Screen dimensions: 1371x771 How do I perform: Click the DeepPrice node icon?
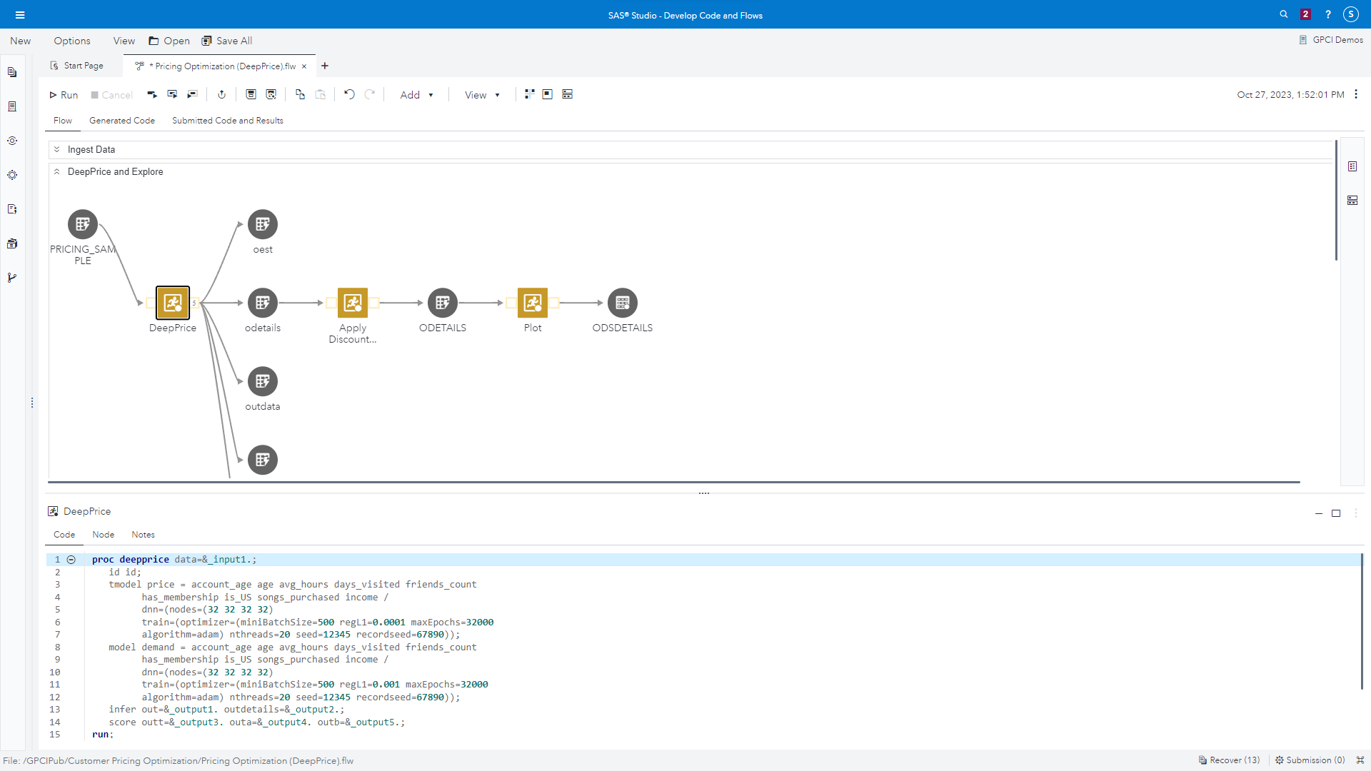pyautogui.click(x=173, y=303)
